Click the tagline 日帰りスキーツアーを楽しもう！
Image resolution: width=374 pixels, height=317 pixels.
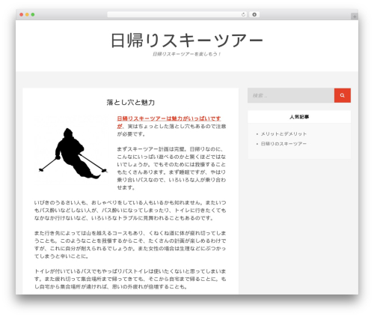point(187,54)
